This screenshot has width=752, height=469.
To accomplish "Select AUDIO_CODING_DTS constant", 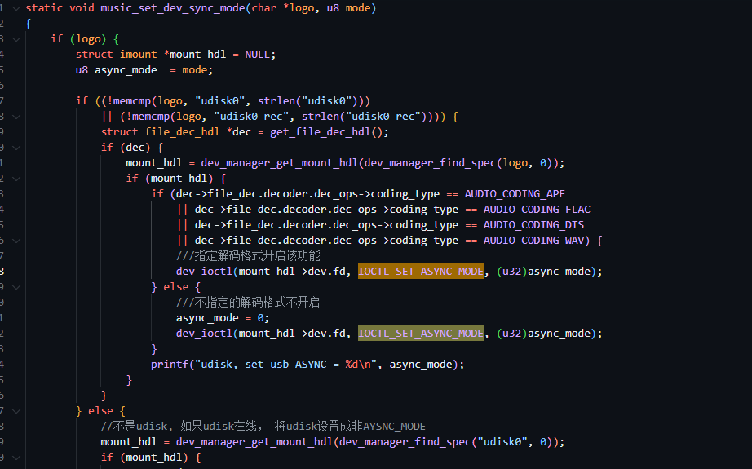I will point(533,225).
